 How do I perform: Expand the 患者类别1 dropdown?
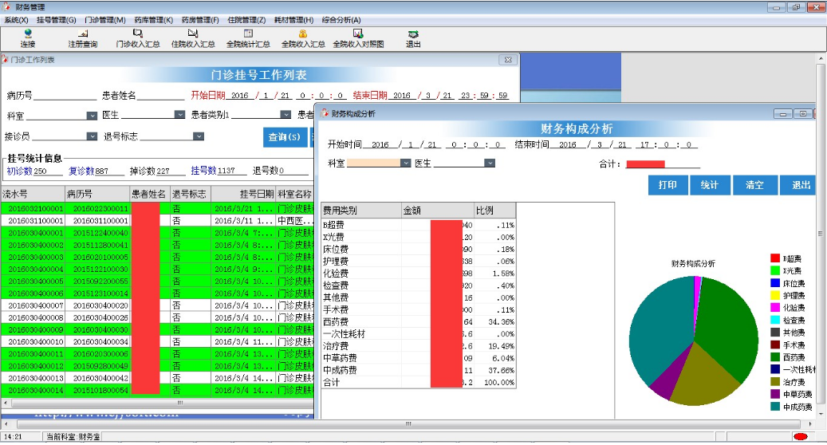click(286, 114)
